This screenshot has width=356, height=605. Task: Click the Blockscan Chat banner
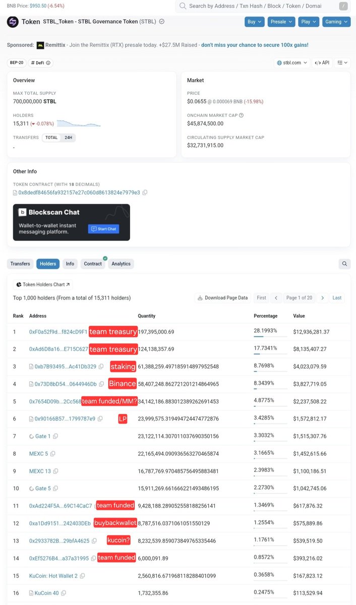pos(72,222)
